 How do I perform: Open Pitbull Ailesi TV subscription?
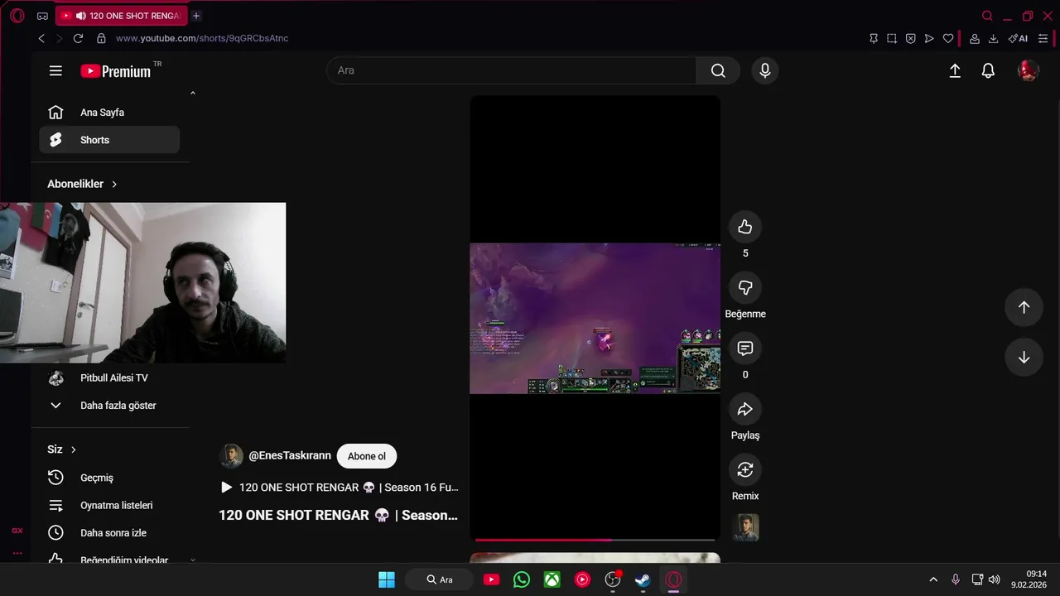(x=109, y=378)
